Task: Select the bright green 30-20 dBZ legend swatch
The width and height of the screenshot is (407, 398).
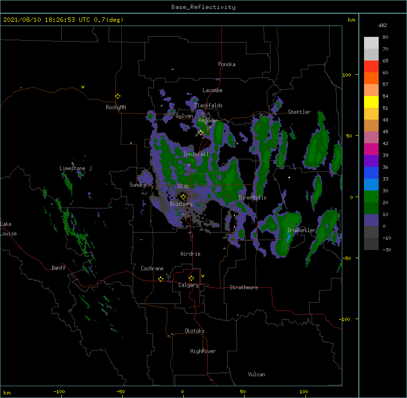Action: click(x=371, y=197)
